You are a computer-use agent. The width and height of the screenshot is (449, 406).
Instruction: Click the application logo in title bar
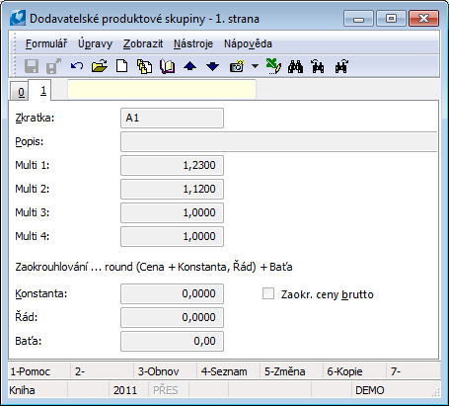(x=18, y=18)
